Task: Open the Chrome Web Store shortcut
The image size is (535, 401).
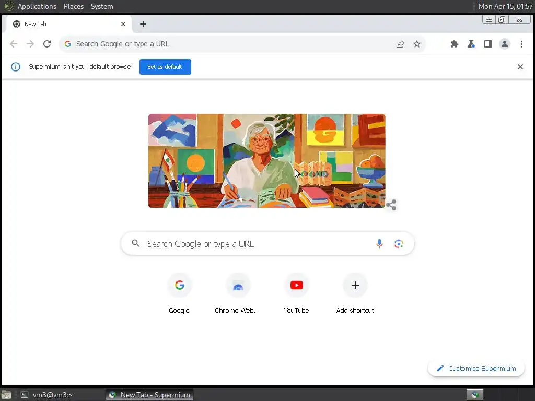Action: [238, 293]
